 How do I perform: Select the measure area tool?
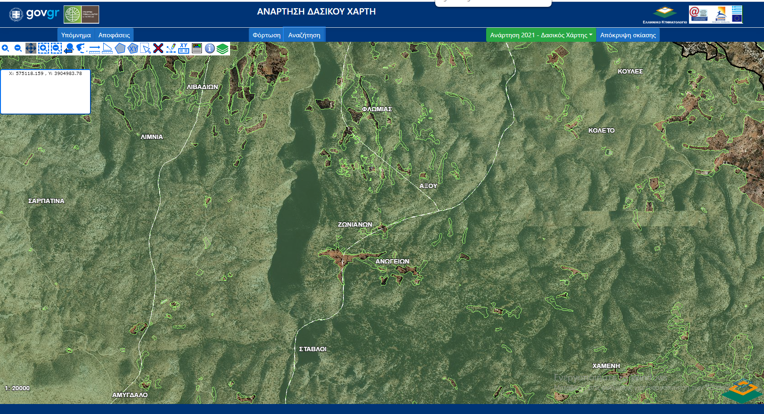point(107,48)
